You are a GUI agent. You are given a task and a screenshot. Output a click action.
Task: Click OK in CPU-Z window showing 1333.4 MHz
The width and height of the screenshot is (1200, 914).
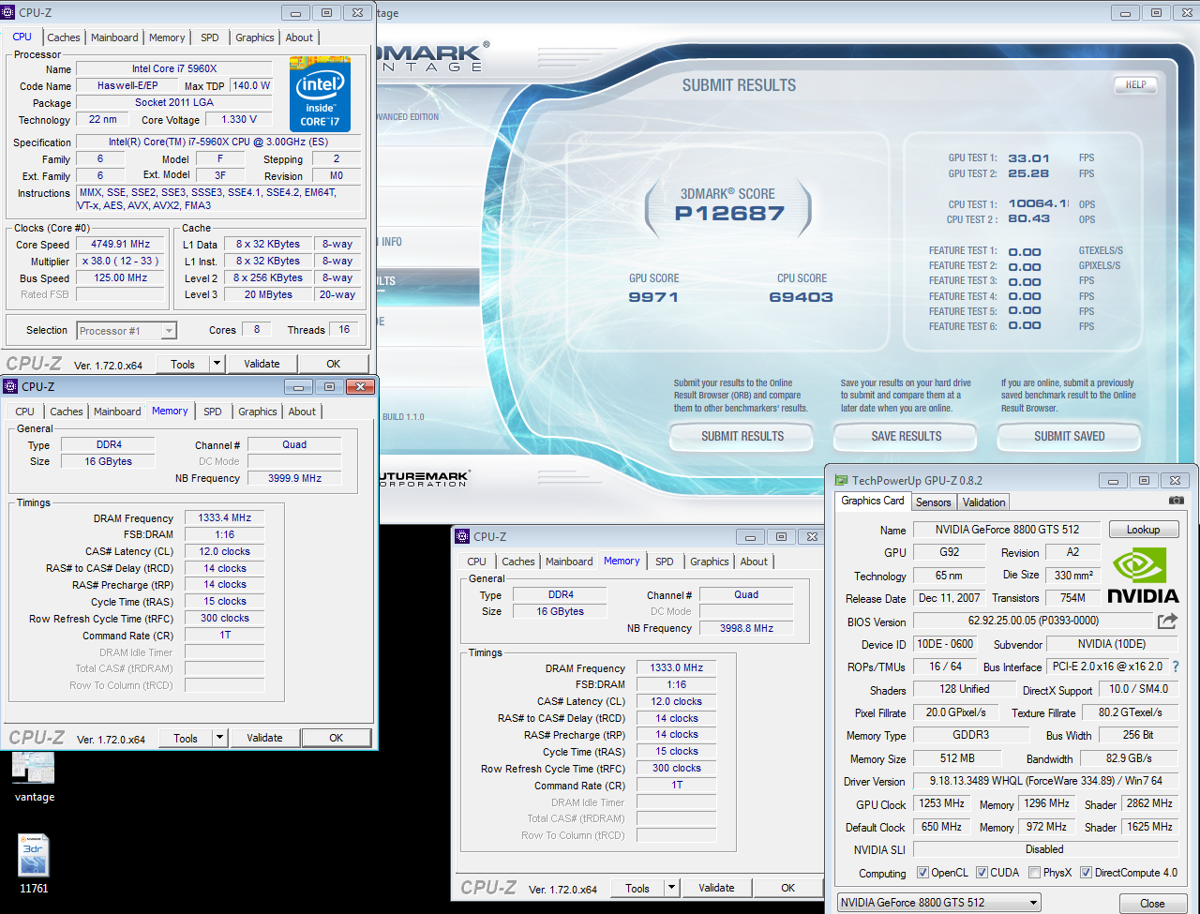[336, 738]
